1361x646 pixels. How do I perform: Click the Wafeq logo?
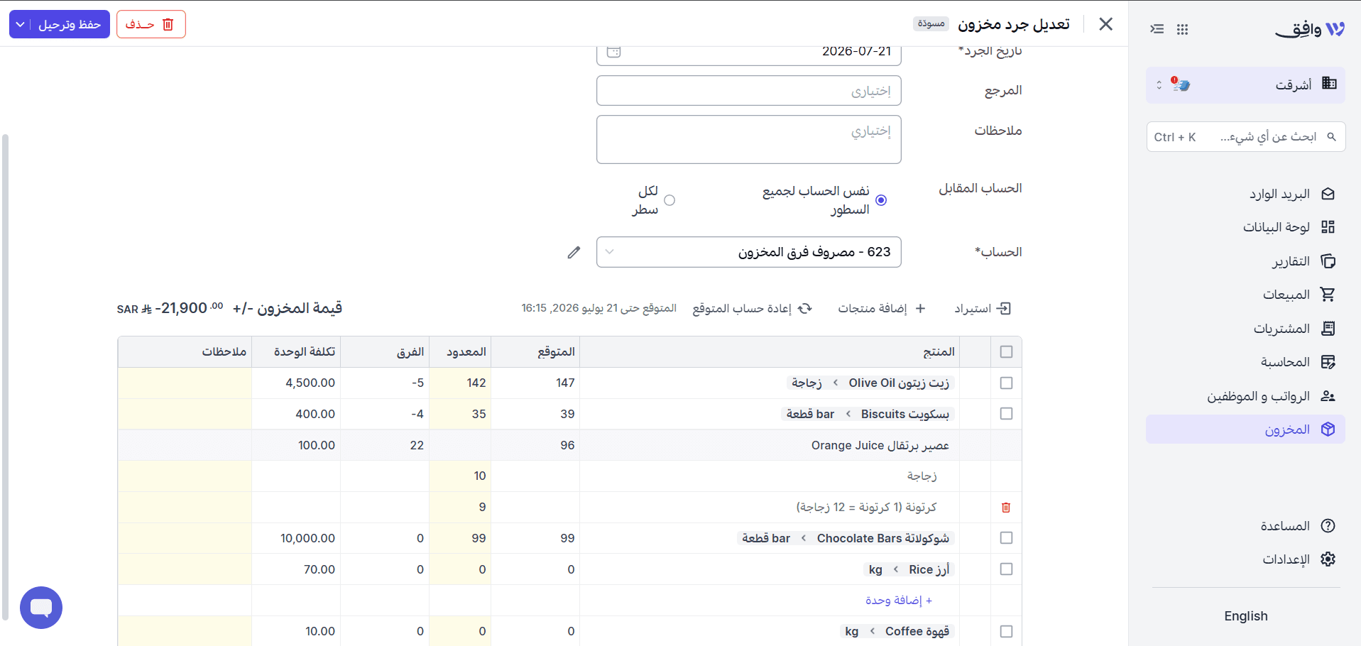[1310, 29]
